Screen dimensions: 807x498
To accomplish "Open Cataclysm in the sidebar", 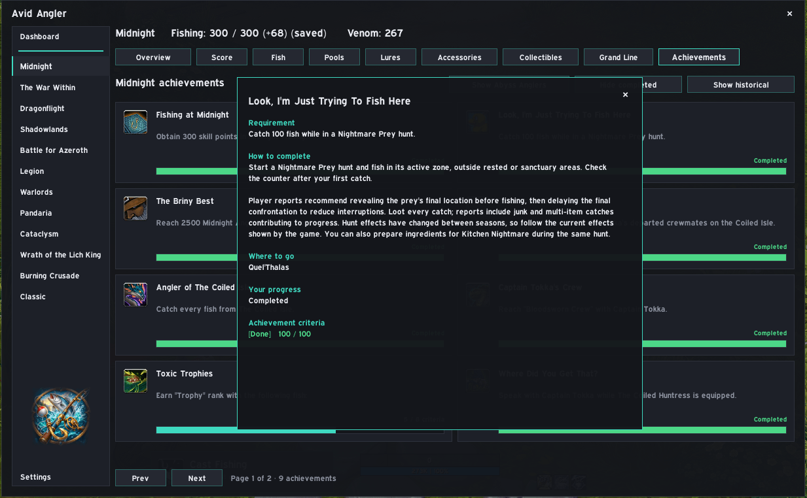I will point(61,234).
